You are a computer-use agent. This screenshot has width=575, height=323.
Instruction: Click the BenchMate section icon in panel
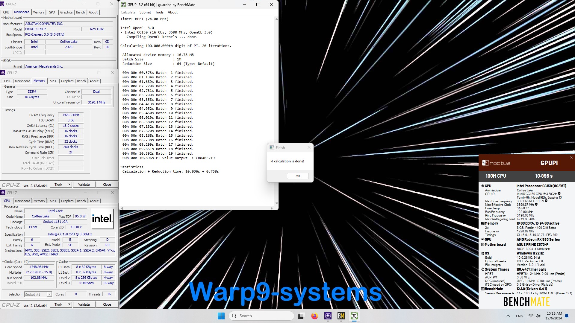coord(483,289)
